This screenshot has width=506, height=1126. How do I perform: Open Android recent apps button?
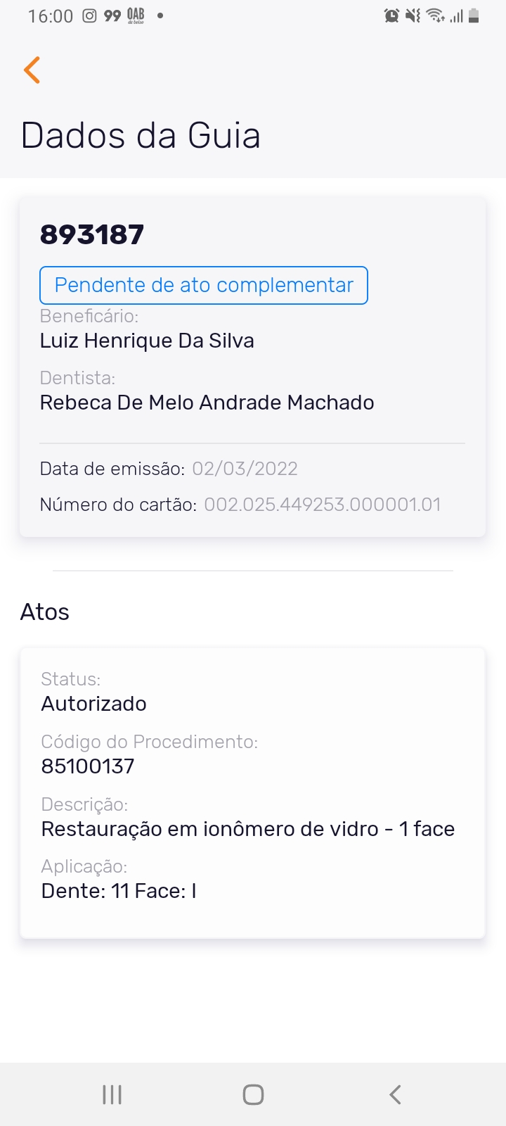tap(112, 1094)
